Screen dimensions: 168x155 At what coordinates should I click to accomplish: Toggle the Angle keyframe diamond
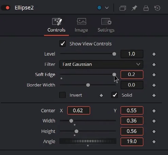coord(154,142)
